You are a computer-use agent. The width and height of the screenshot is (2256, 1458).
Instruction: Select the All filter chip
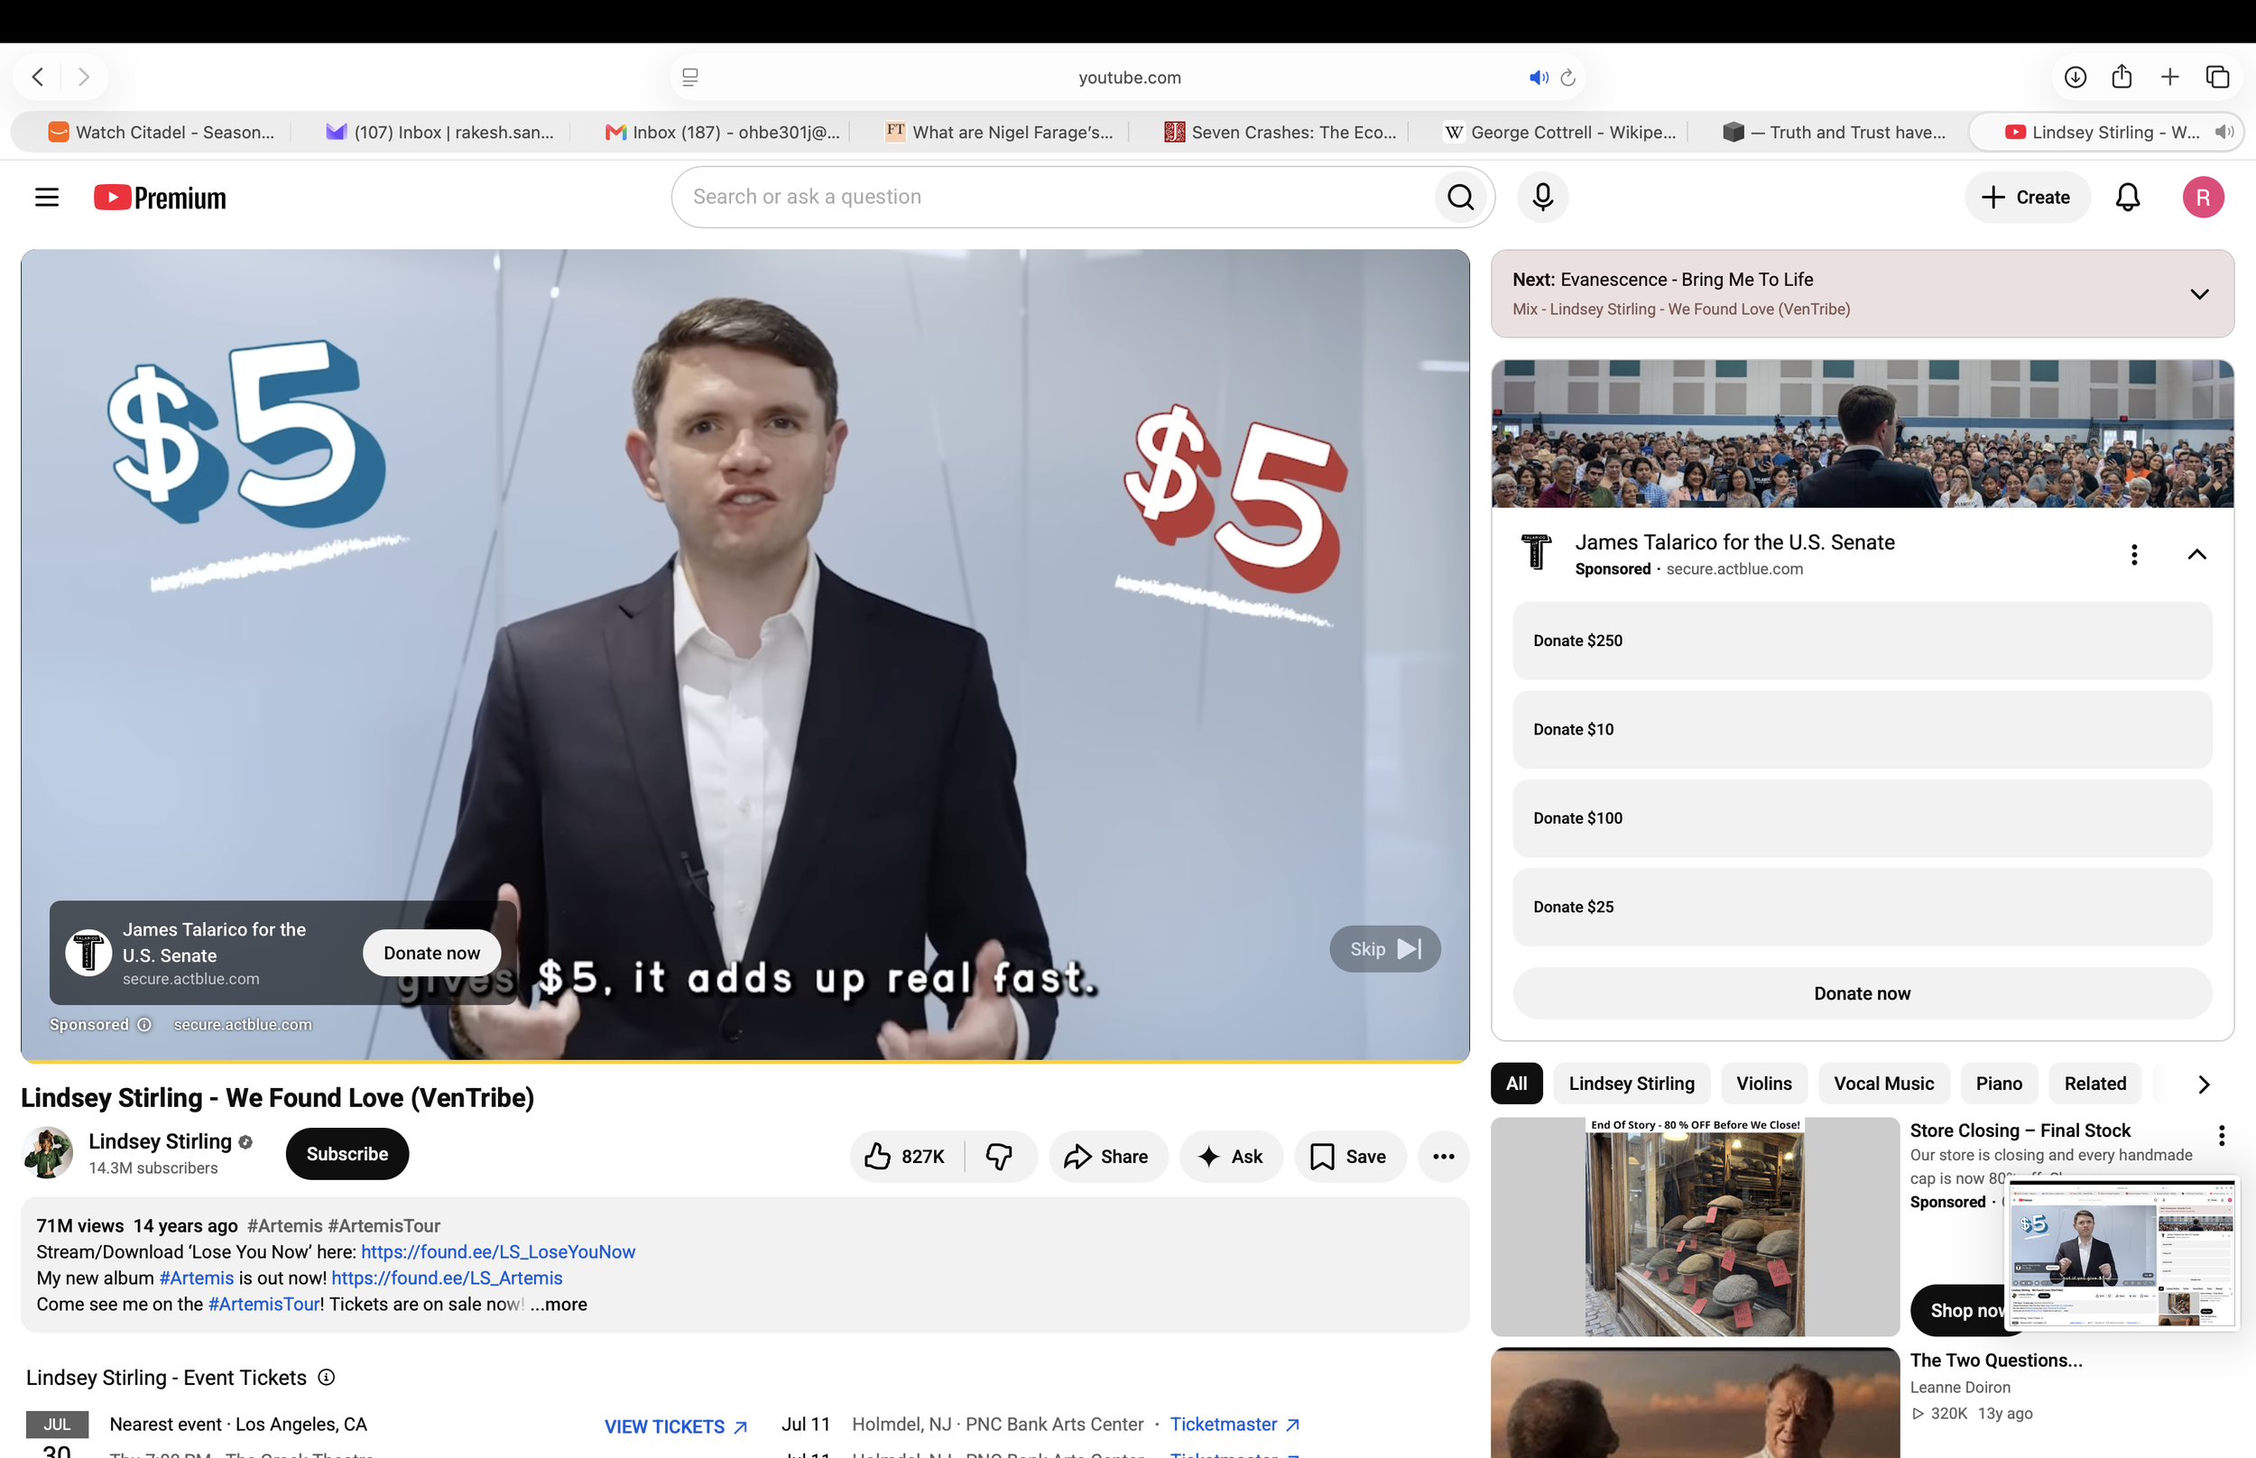pyautogui.click(x=1517, y=1084)
